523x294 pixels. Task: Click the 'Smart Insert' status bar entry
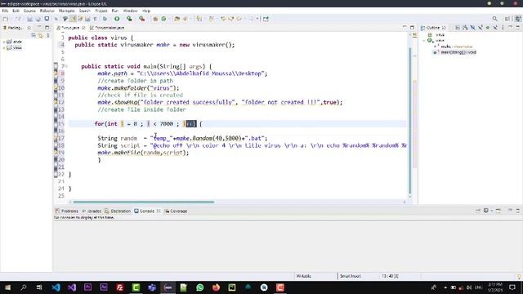click(x=351, y=276)
